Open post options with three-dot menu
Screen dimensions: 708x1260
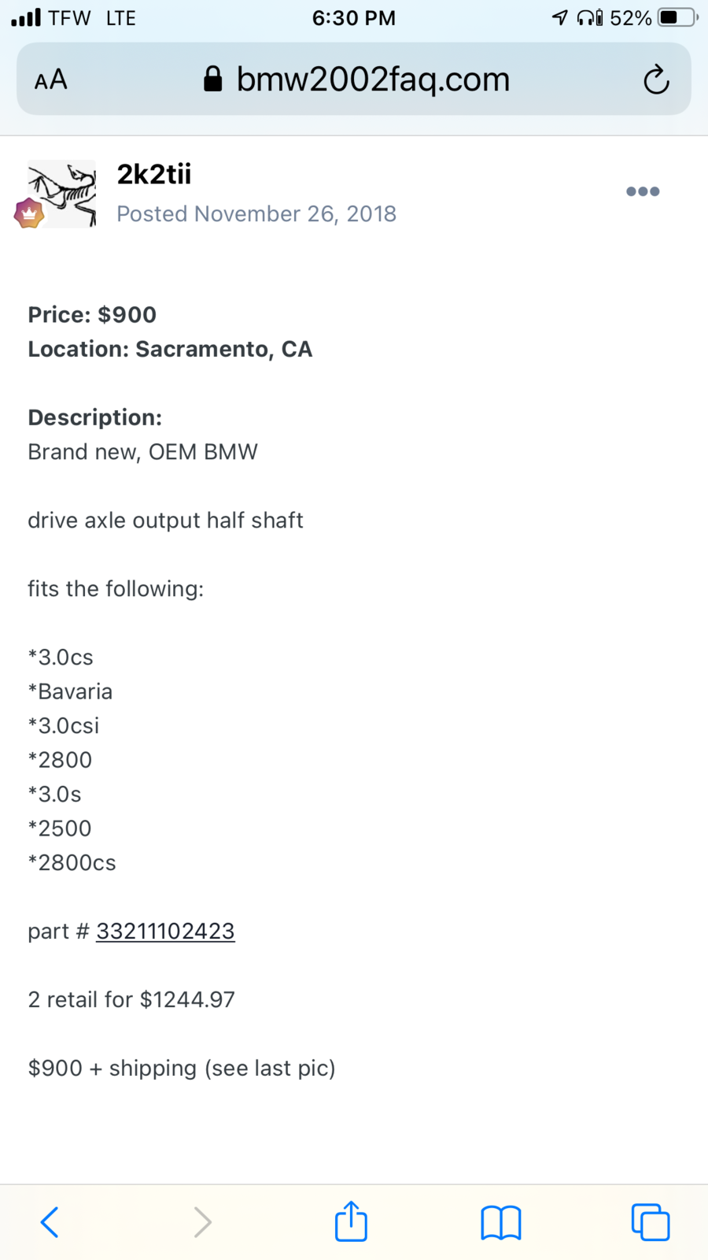tap(643, 191)
